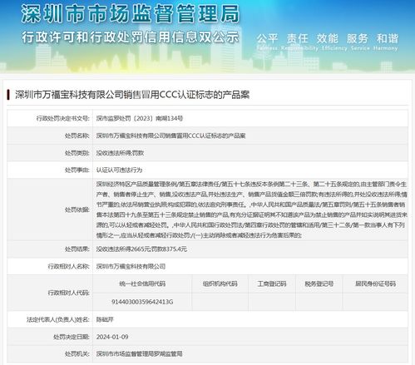
Task: Click the label 处罚类别
Action: 77,153
